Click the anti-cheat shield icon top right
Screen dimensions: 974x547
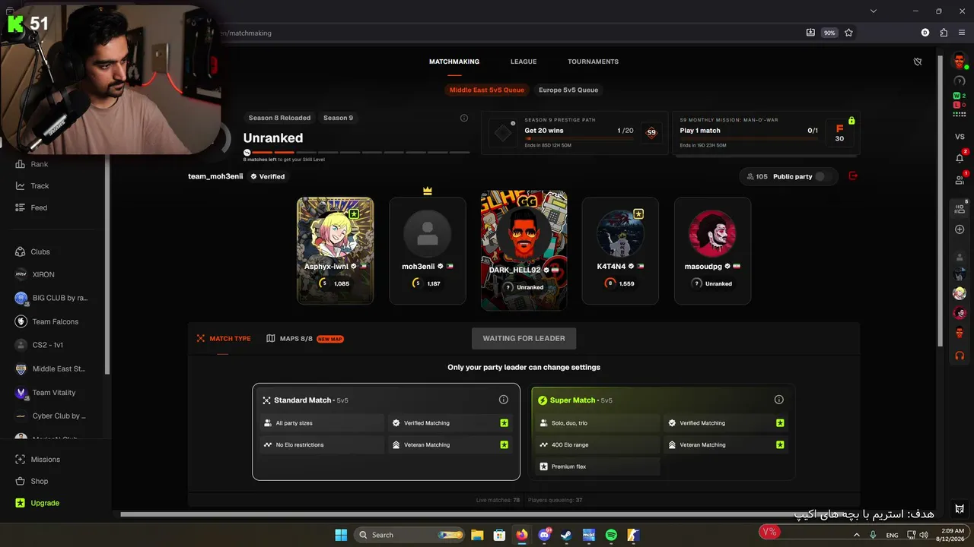(x=918, y=62)
